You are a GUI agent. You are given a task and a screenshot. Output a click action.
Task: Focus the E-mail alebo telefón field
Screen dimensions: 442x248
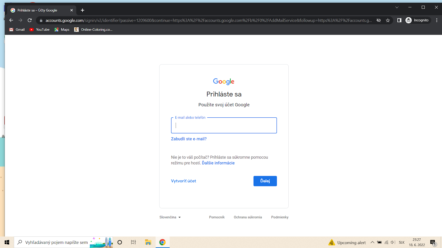tap(224, 125)
